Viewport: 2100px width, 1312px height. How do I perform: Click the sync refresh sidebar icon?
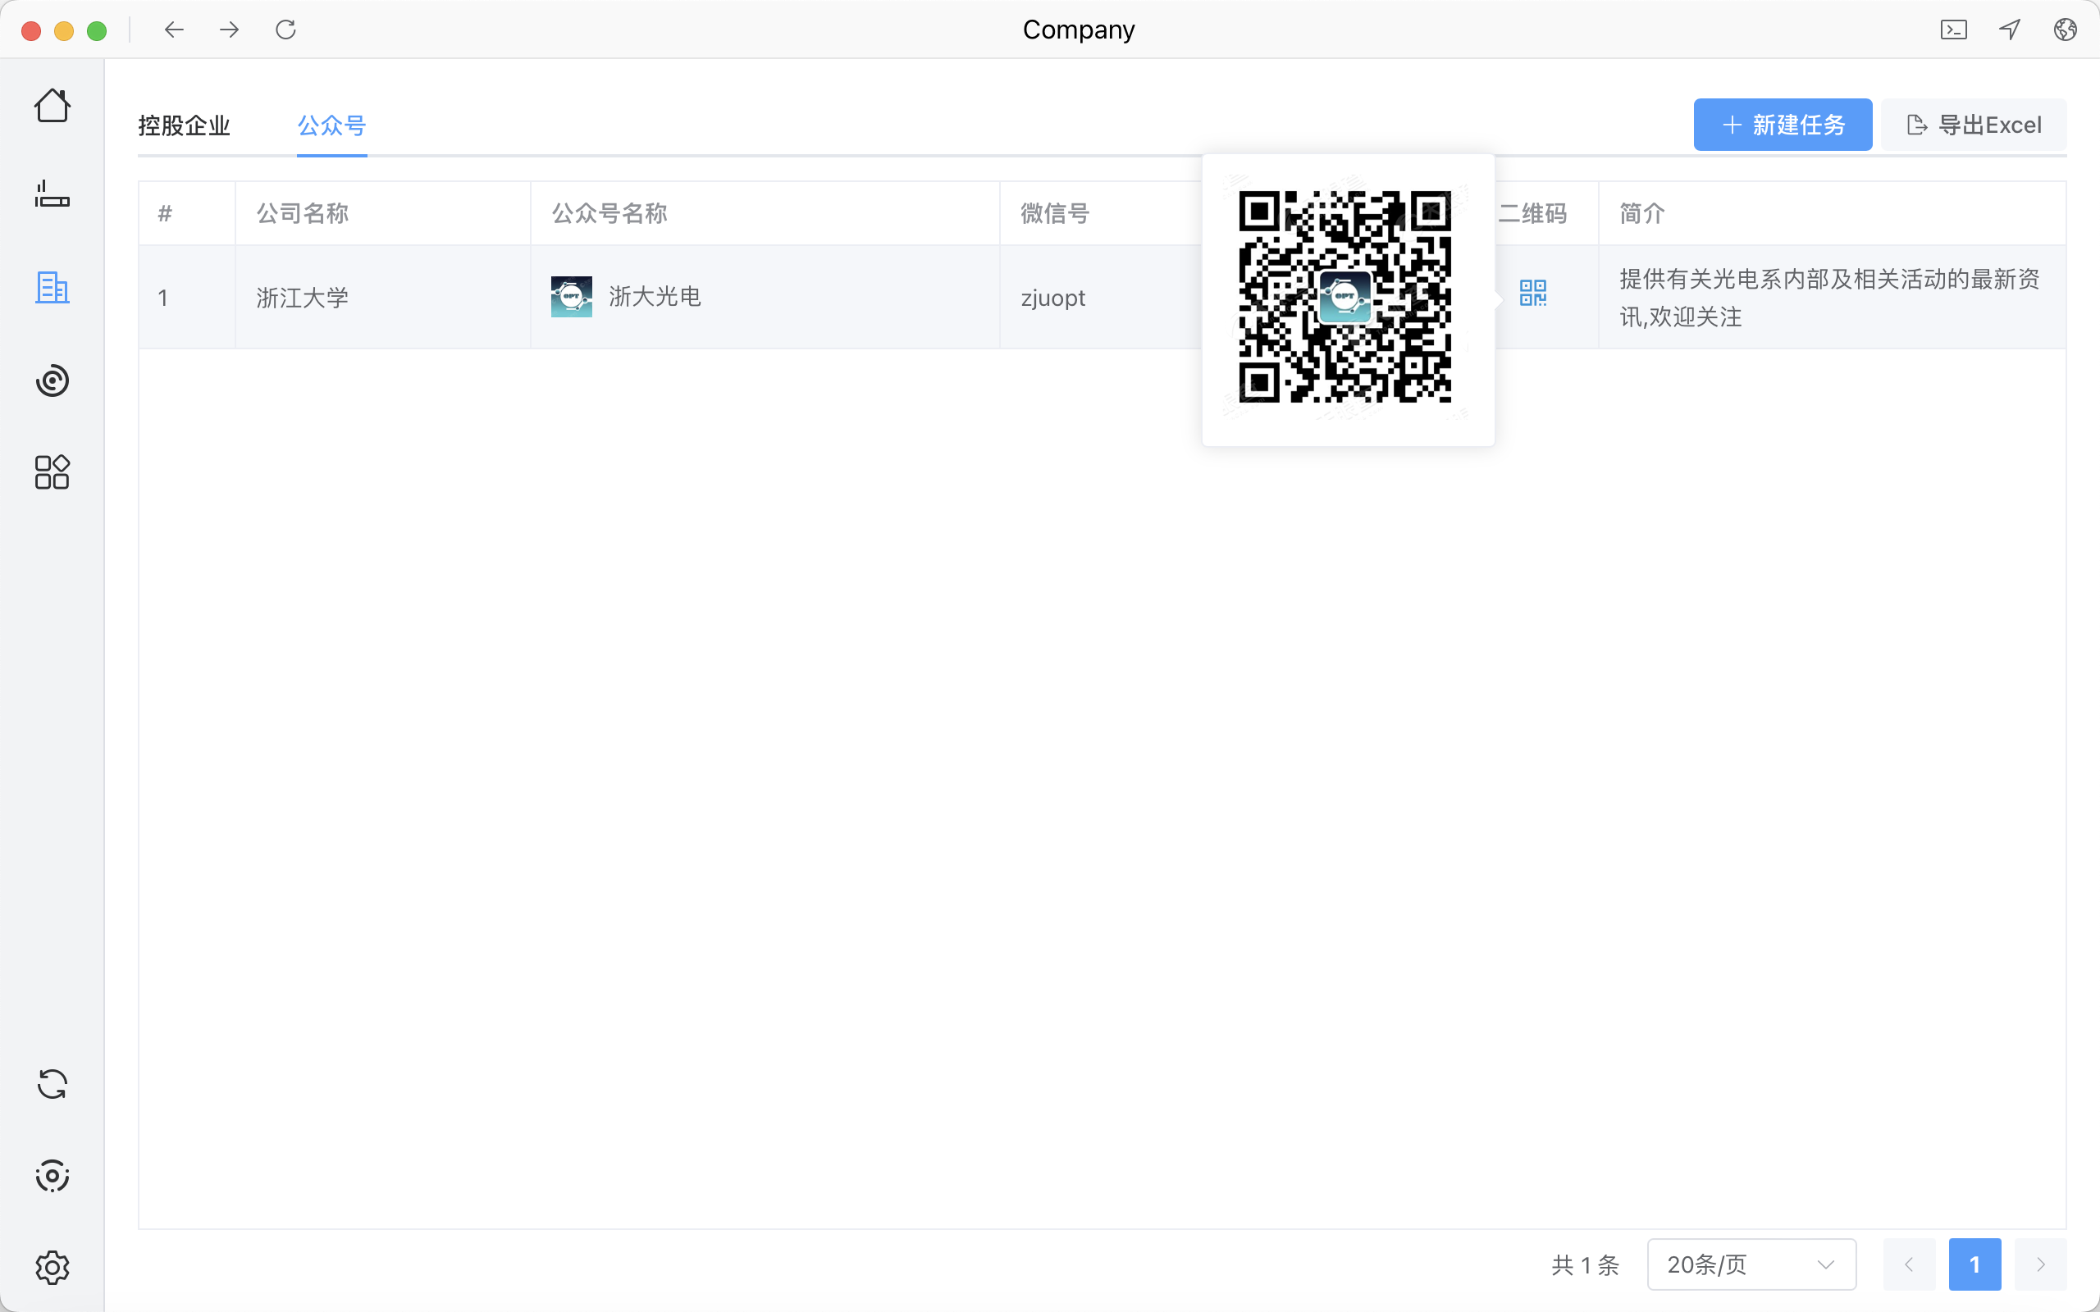pyautogui.click(x=52, y=1084)
